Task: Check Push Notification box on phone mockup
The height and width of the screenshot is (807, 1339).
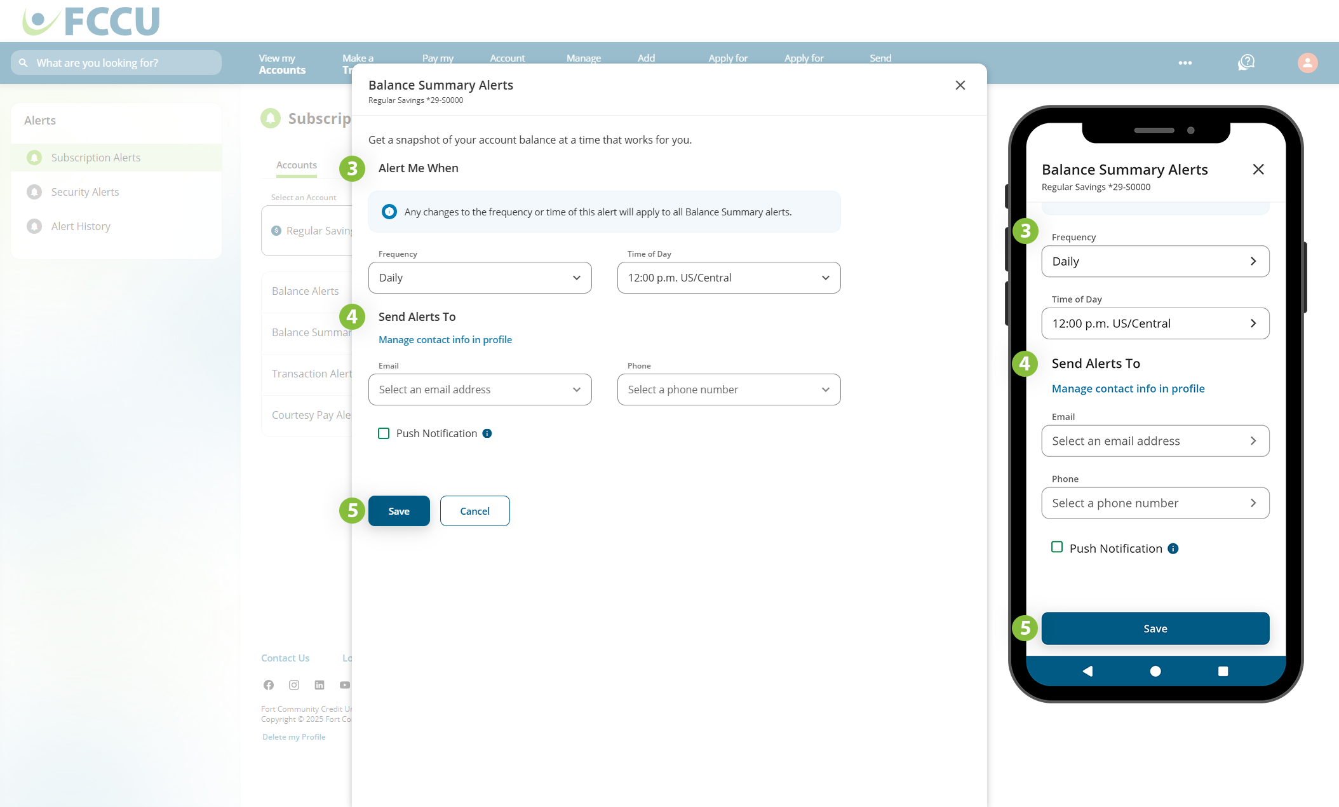Action: point(1057,547)
